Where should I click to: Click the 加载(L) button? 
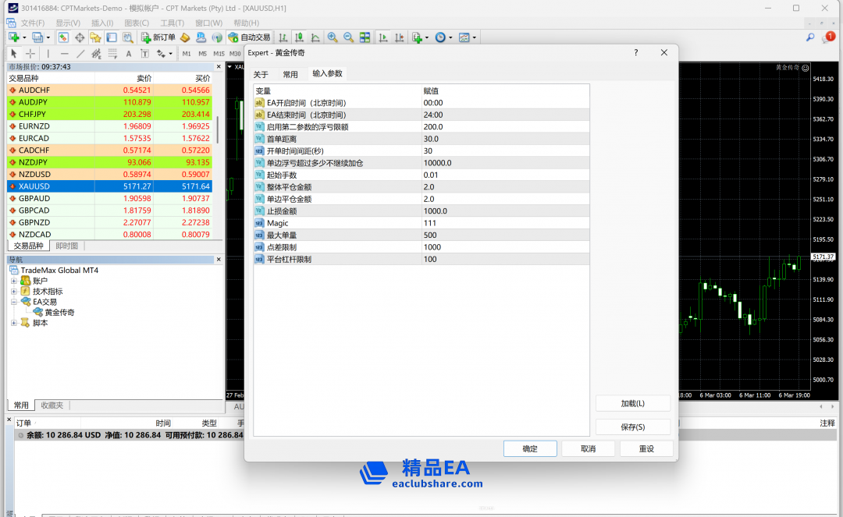[632, 404]
